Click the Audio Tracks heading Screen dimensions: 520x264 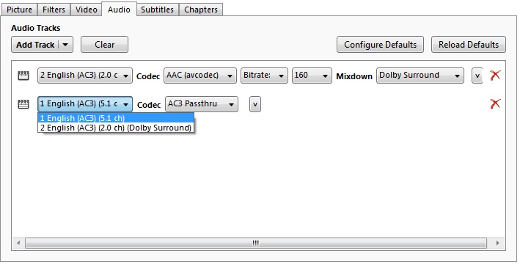[x=35, y=28]
